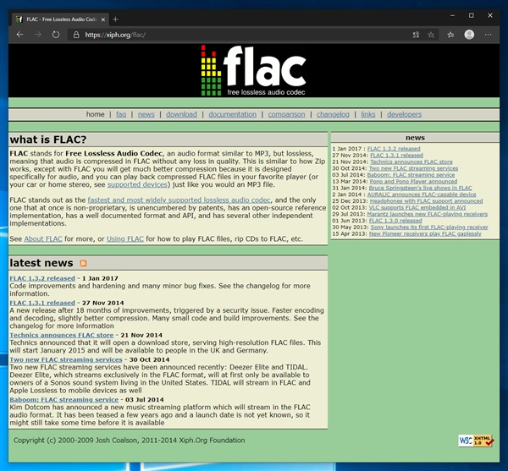The image size is (508, 471).
Task: Open Baboom: FLAC streaming service in latest news
Action: (63, 400)
